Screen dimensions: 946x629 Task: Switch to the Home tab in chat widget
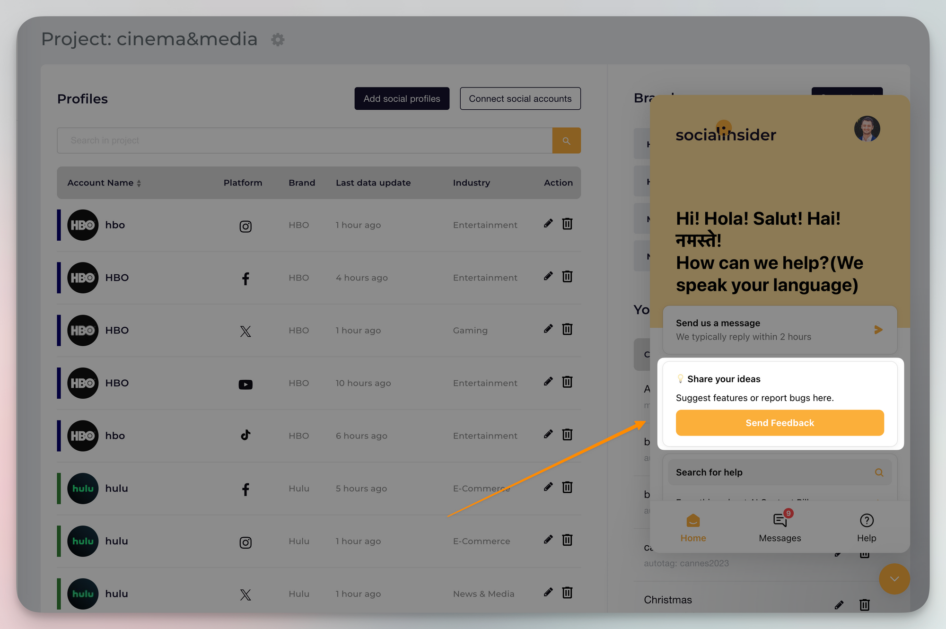tap(693, 528)
